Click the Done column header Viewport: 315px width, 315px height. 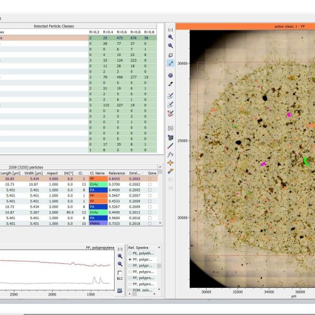[x=152, y=173]
